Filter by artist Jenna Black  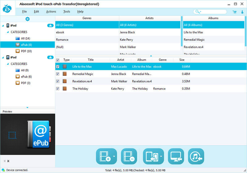(x=150, y=32)
